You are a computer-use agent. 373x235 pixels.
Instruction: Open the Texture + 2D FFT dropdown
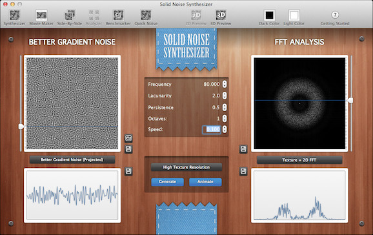coord(299,160)
